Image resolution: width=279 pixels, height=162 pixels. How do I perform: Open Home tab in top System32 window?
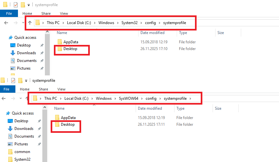tap(27, 13)
